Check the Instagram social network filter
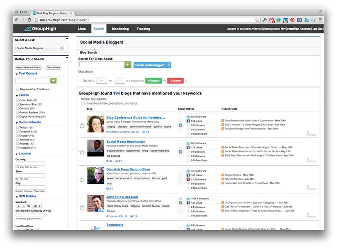 point(17,148)
